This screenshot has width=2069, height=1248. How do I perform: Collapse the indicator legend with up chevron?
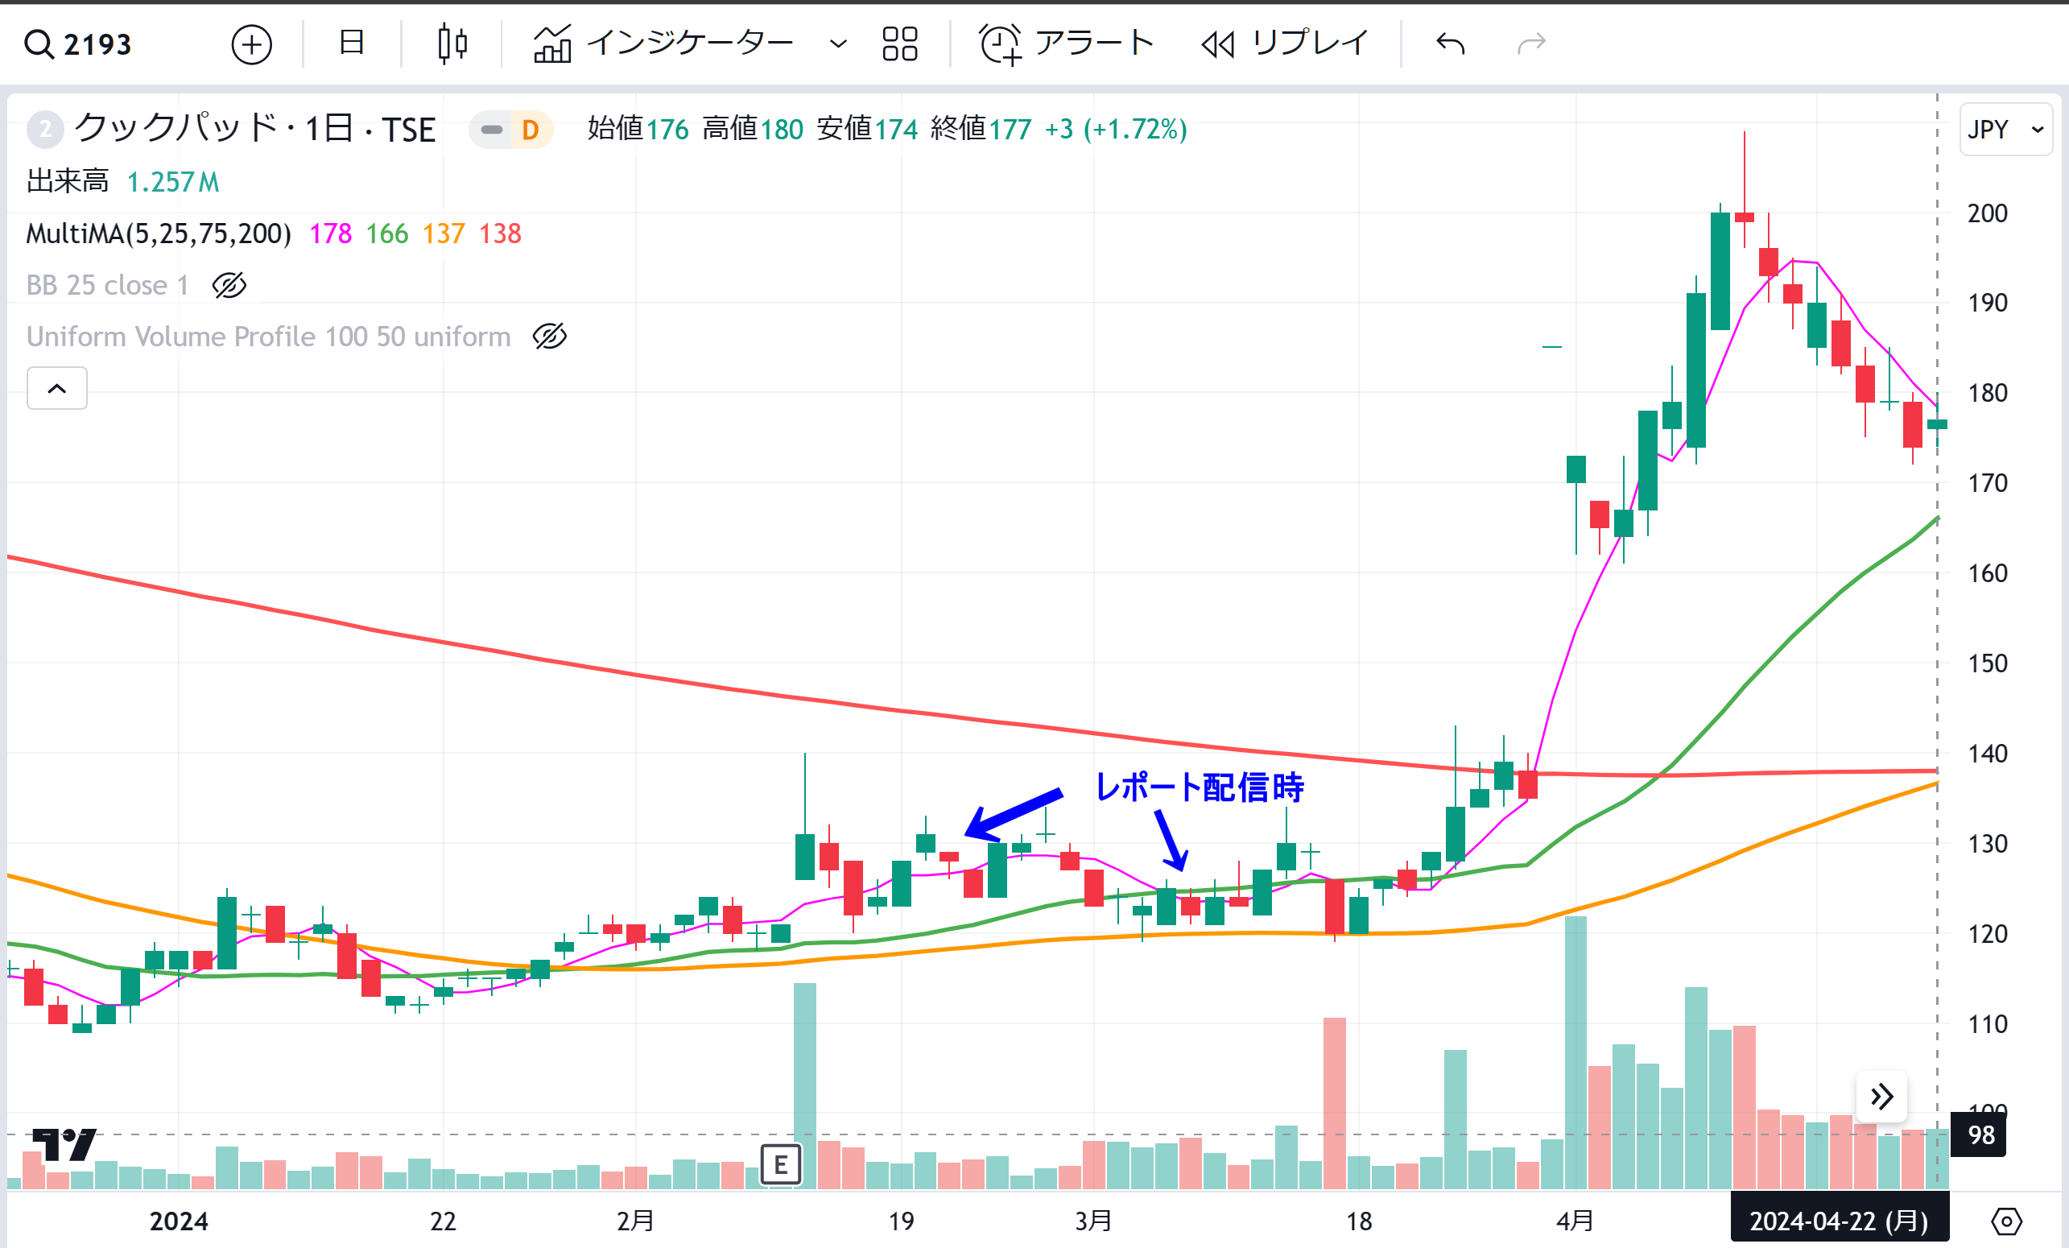tap(57, 388)
